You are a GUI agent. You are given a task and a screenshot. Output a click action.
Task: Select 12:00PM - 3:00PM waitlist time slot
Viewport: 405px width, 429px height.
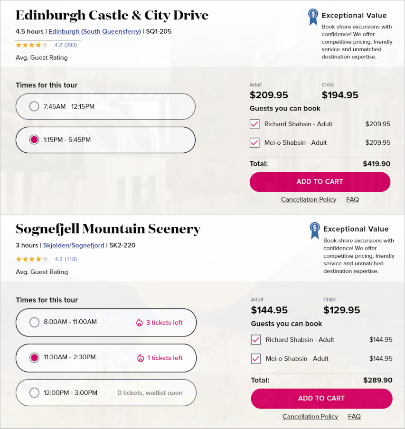pos(35,393)
